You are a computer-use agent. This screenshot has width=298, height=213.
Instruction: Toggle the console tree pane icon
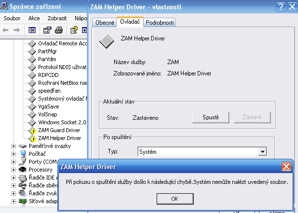point(32,30)
